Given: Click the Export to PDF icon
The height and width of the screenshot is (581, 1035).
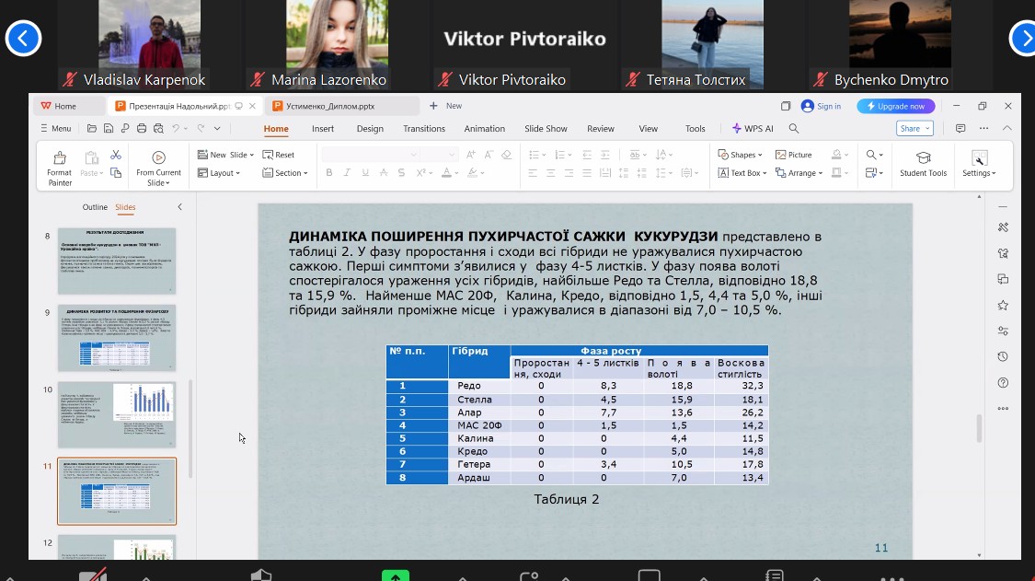Looking at the screenshot, I should (125, 128).
